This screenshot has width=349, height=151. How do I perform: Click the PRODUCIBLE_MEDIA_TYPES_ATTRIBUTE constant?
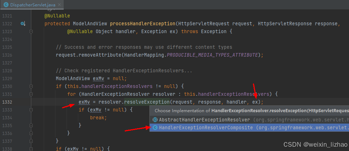(x=212, y=55)
